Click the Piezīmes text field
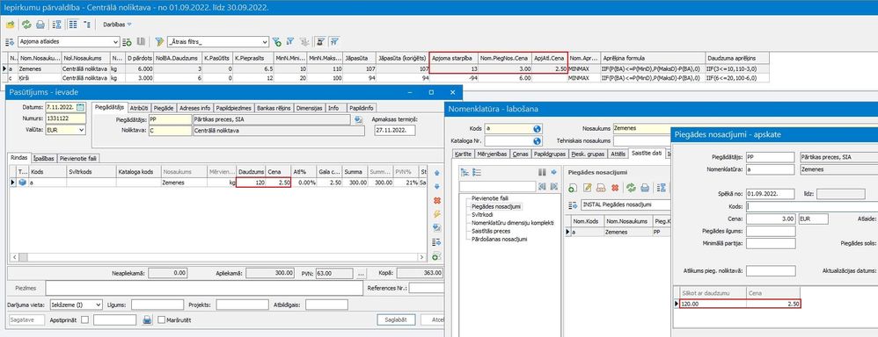Viewport: 878px width, 337px height. (204, 288)
